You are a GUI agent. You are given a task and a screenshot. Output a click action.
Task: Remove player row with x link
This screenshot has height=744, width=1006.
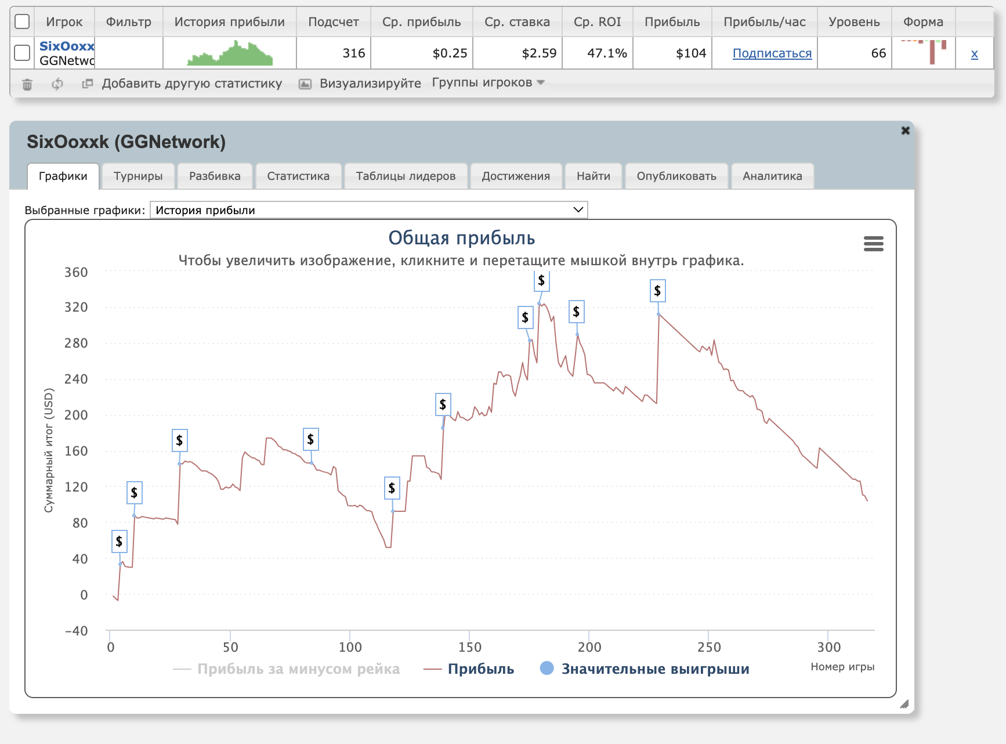point(974,54)
